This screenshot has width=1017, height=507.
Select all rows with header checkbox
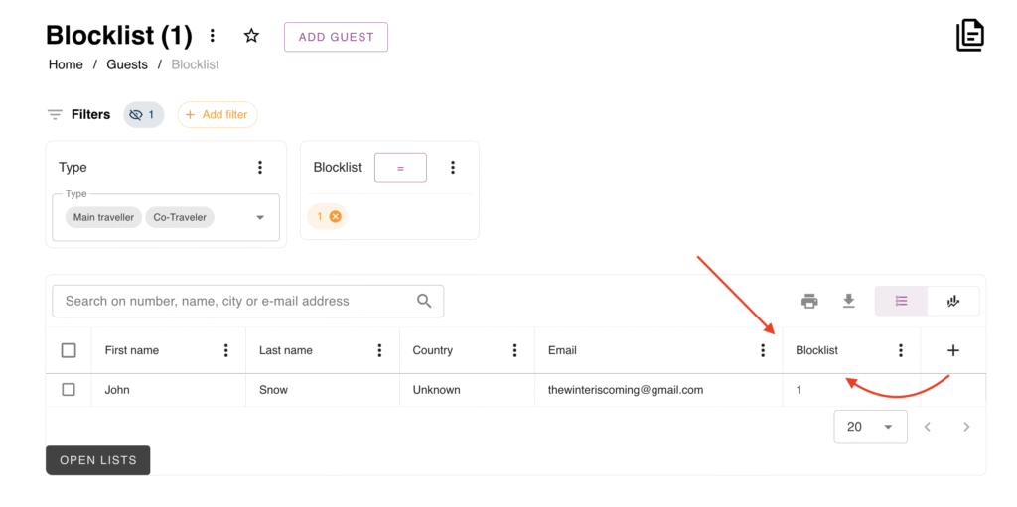pos(69,350)
